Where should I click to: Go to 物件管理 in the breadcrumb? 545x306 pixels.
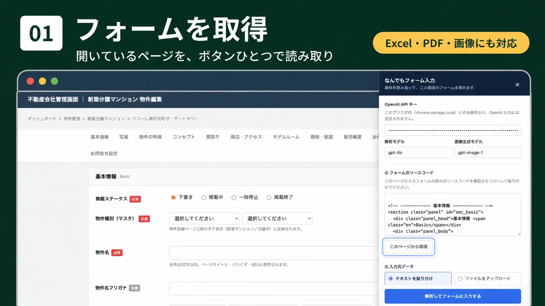(72, 119)
